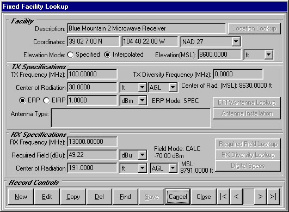Click the longitude 104 40 22.00 W field

(x=150, y=41)
